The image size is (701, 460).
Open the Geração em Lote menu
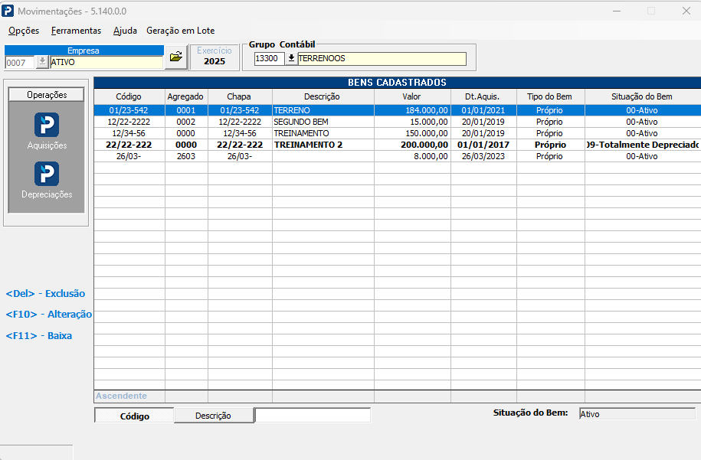click(181, 31)
